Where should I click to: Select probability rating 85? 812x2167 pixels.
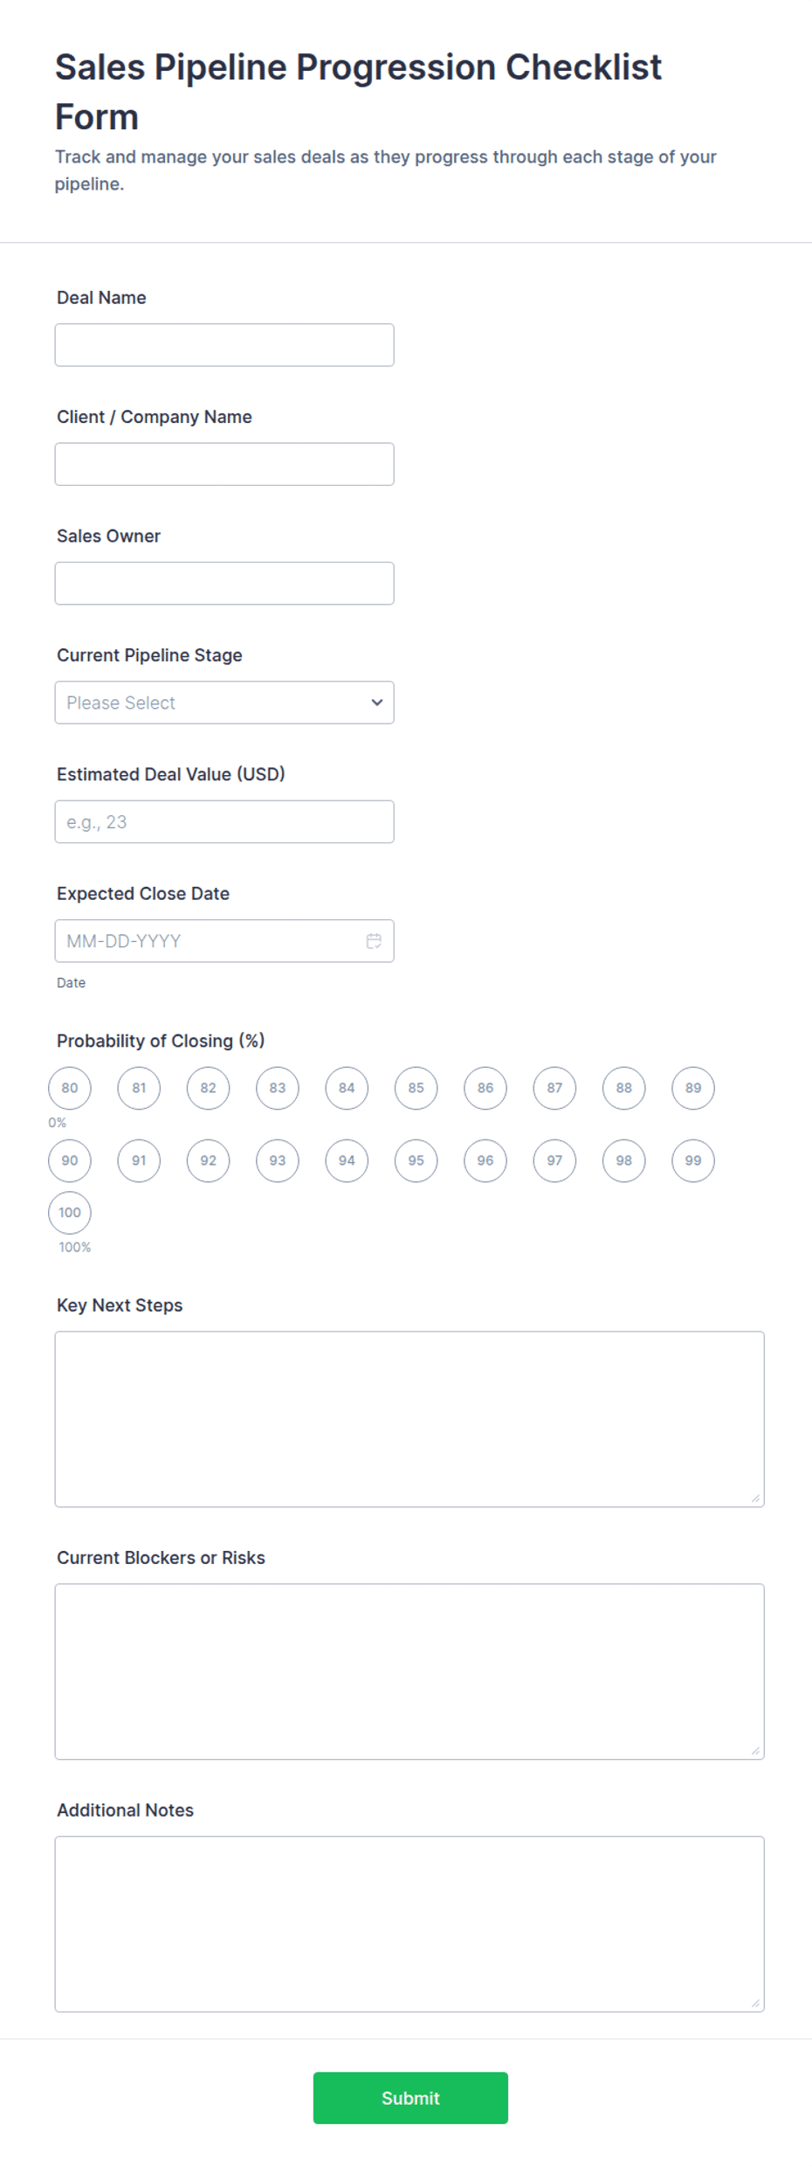click(x=416, y=1088)
